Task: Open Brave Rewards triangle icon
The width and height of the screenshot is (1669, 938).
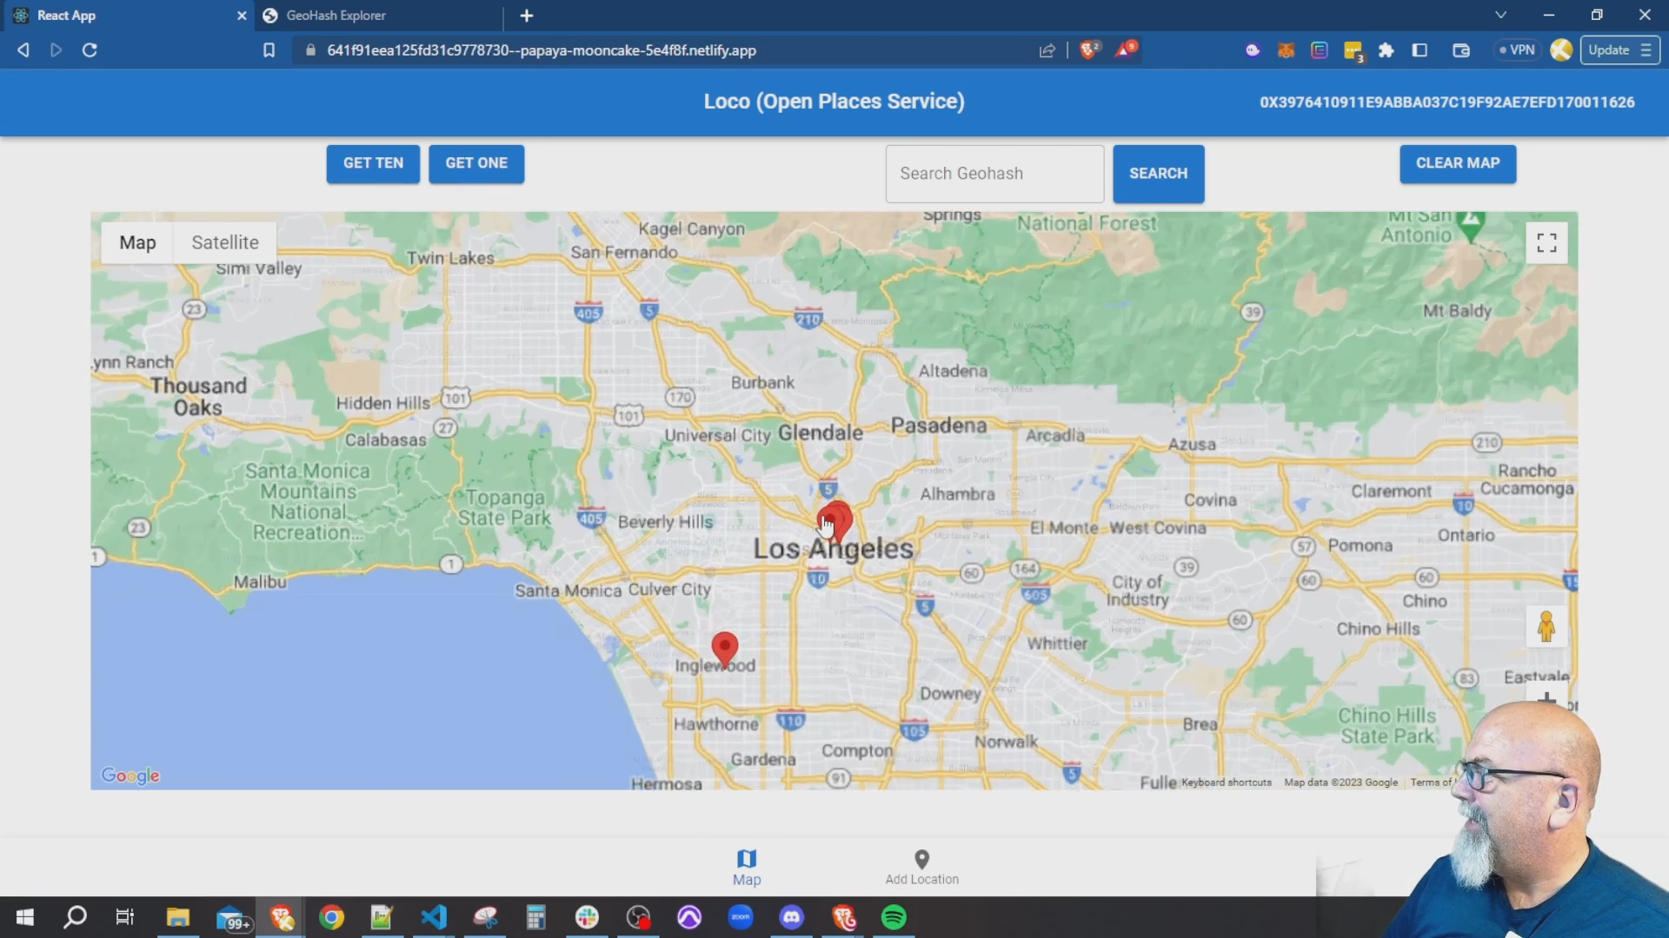Action: [1126, 50]
